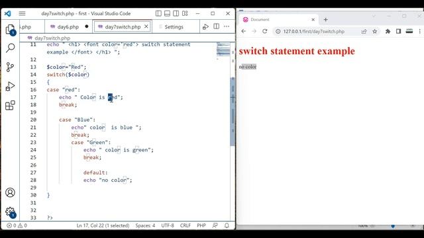Viewport: 424px width, 238px height.
Task: Switch to the day7switch.php tab
Action: (123, 26)
